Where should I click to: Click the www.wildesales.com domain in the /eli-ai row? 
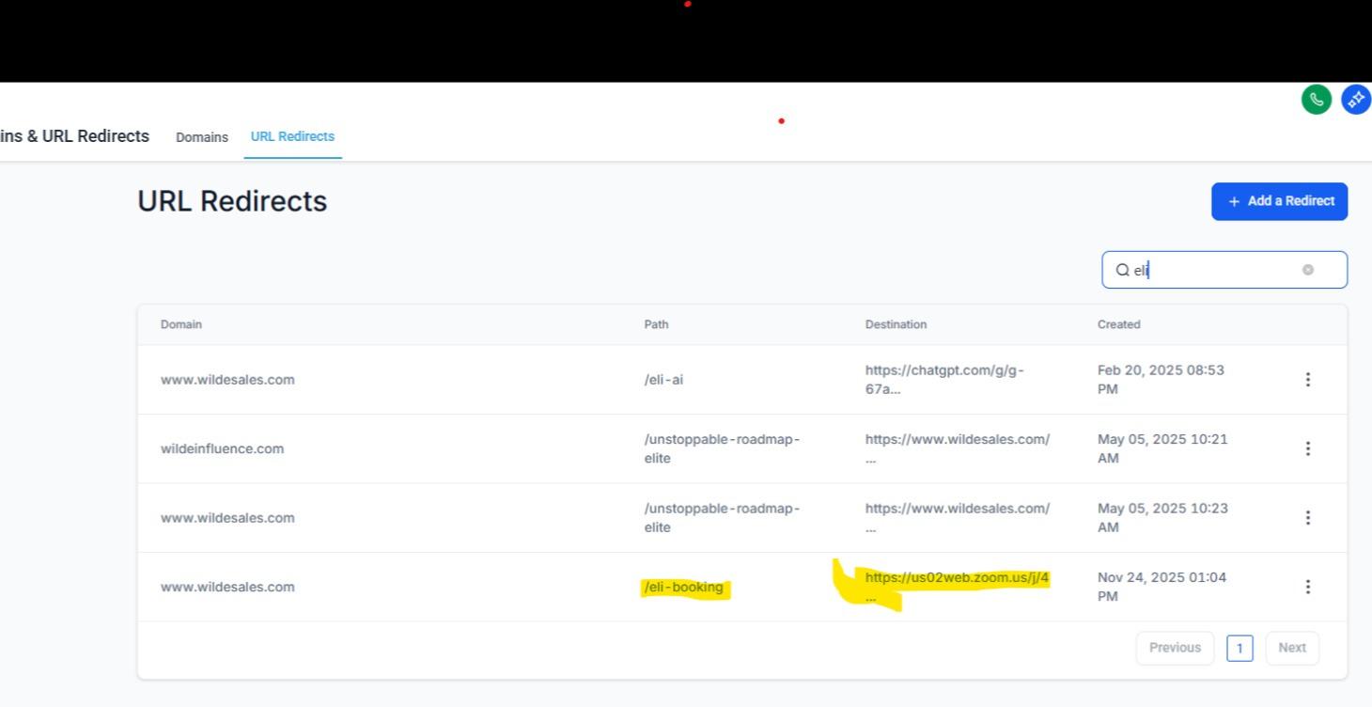pyautogui.click(x=227, y=380)
